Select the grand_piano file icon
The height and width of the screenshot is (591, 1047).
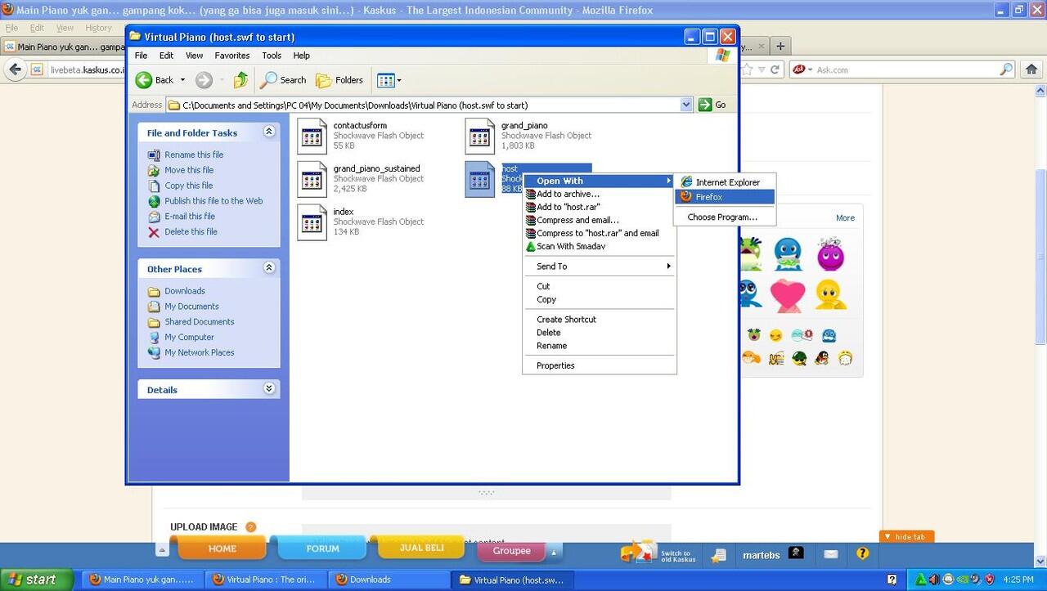tap(480, 136)
